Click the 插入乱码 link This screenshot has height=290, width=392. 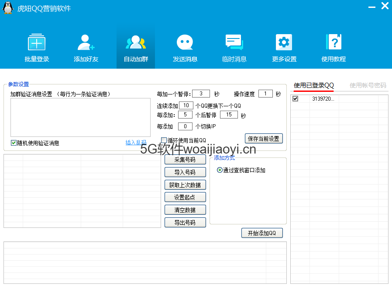click(x=136, y=143)
